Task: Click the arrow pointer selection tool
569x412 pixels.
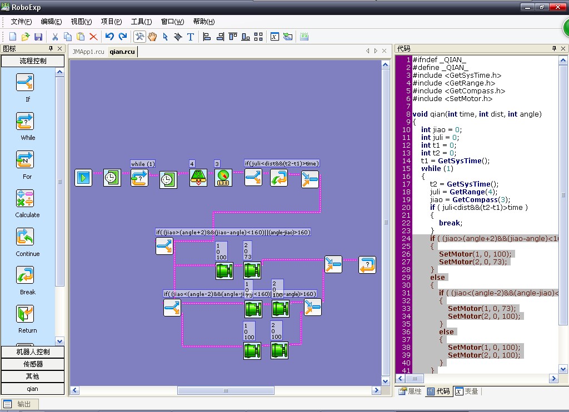Action: tap(165, 37)
